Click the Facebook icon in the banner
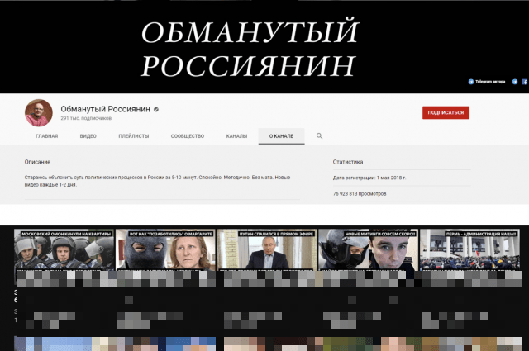The image size is (529, 351). coord(525,83)
